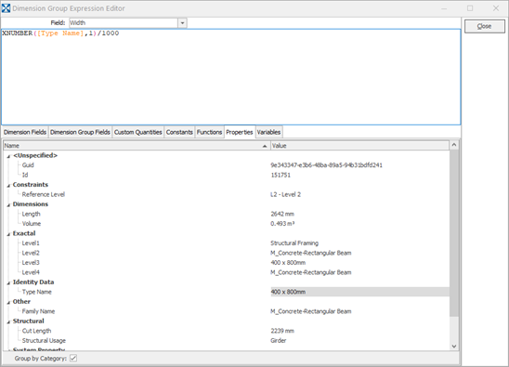
Task: Click the Girder value
Action: [279, 340]
